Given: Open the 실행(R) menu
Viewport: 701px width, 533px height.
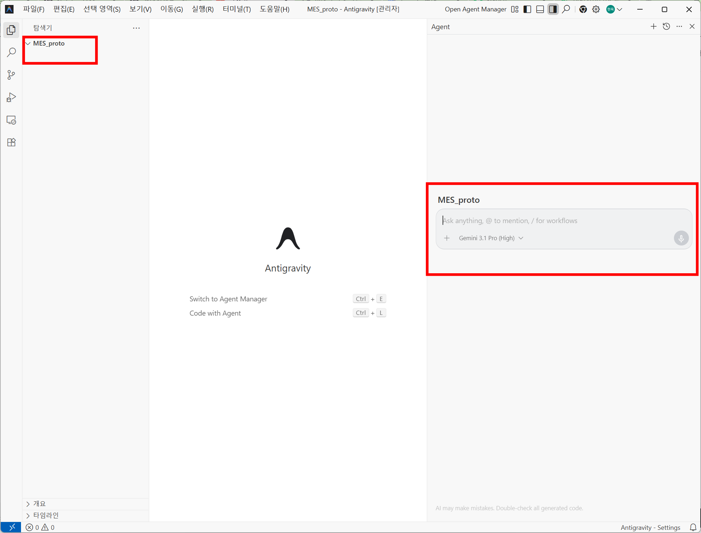Looking at the screenshot, I should [x=203, y=9].
